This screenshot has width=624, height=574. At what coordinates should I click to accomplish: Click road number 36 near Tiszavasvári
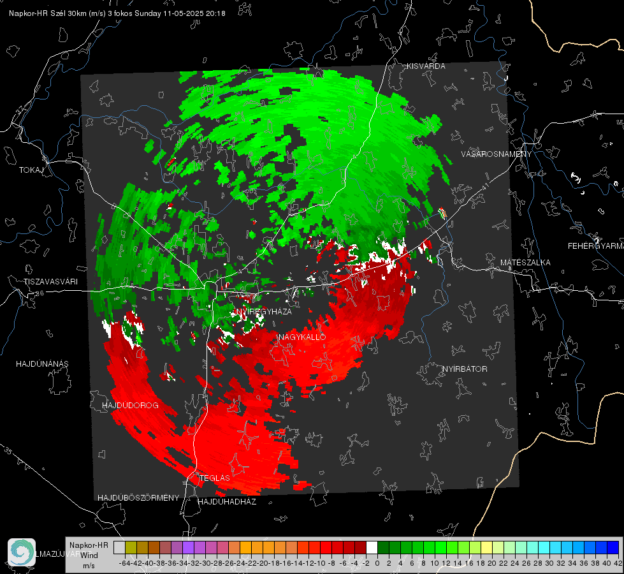click(x=40, y=293)
